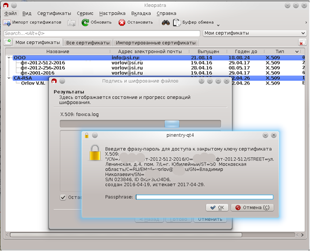Collapse the OOO certificate tree node
This screenshot has width=310, height=251.
(9, 58)
